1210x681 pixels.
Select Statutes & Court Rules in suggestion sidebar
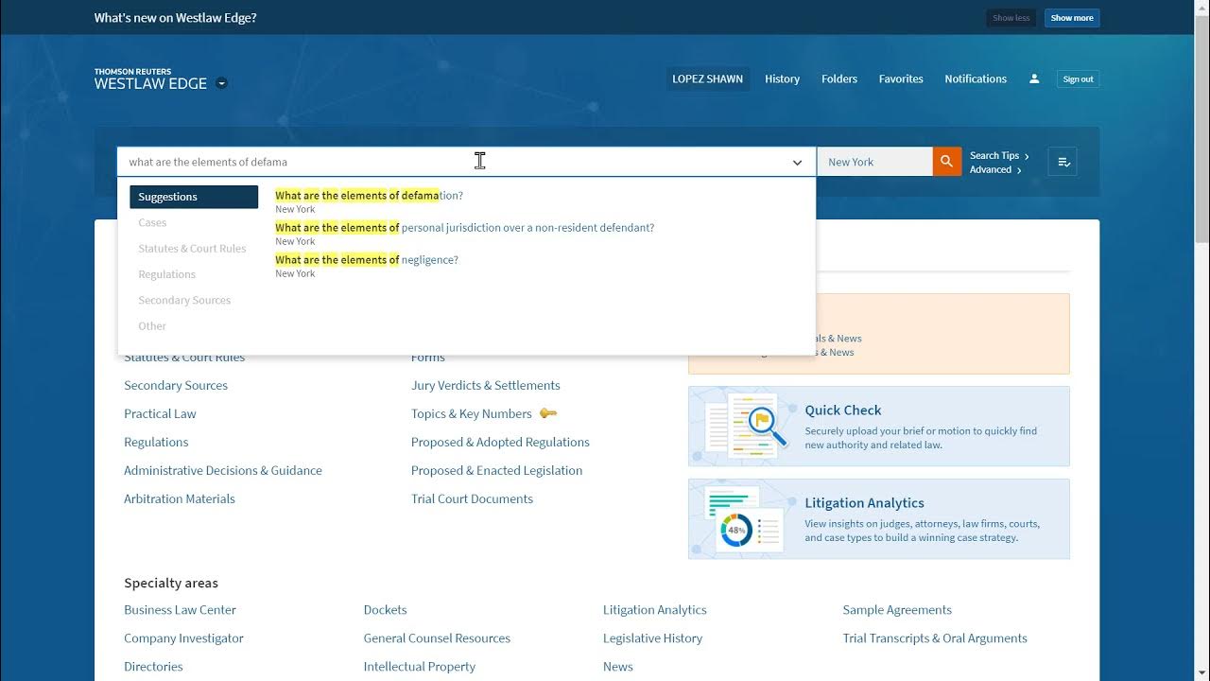pos(192,249)
